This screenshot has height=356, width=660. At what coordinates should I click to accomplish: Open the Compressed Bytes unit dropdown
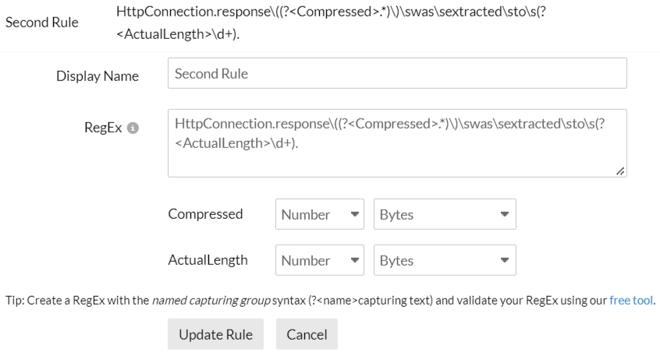point(445,214)
